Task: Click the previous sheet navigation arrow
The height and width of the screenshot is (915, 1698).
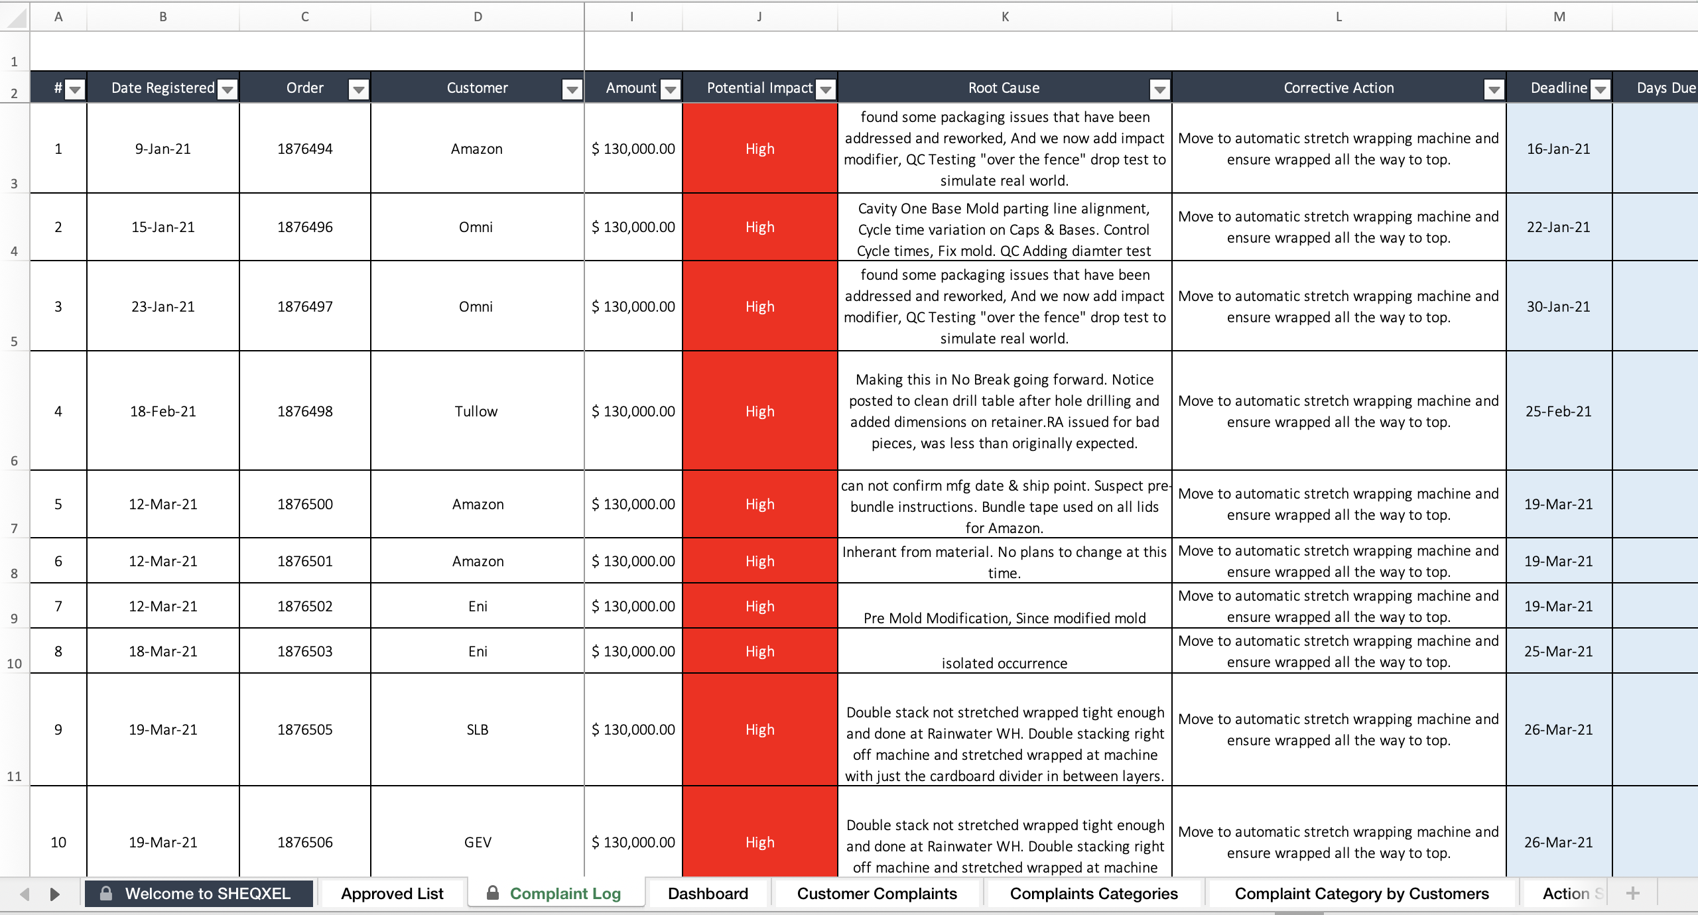Action: click(25, 894)
